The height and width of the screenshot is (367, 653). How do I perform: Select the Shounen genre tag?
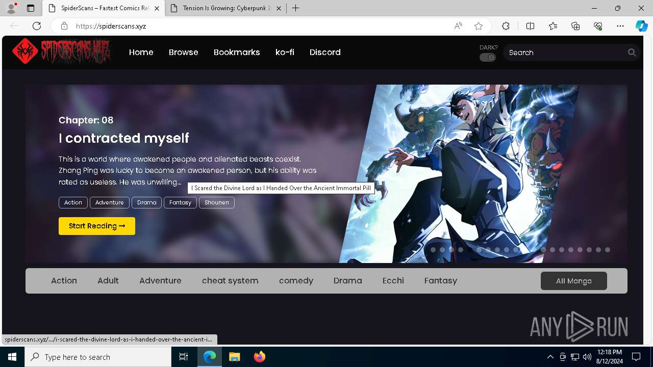(x=217, y=202)
